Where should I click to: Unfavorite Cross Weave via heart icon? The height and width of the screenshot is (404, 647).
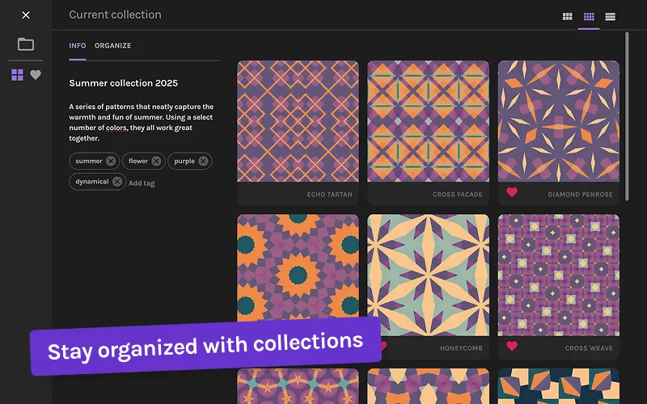(x=512, y=346)
